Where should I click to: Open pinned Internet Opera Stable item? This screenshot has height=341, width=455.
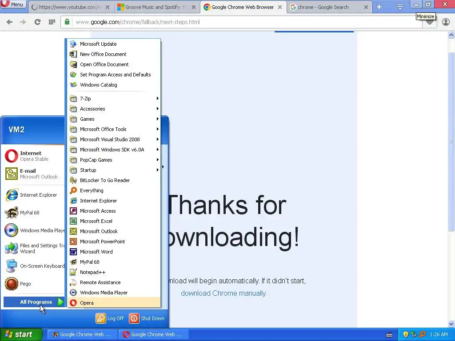[x=34, y=156]
